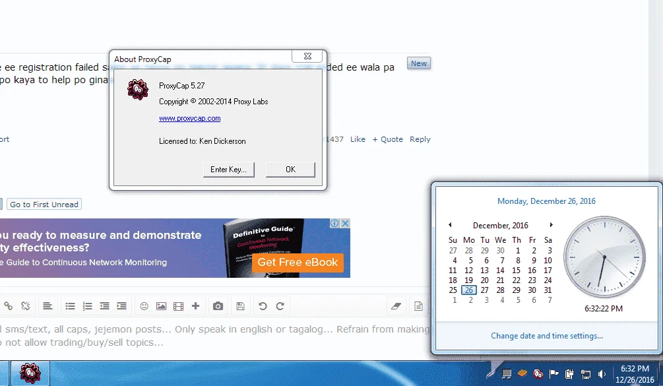This screenshot has height=386, width=663.
Task: Redo the last edit in editor
Action: tap(280, 306)
